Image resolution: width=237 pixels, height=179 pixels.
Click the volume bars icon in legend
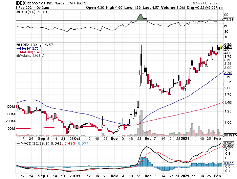[18, 55]
